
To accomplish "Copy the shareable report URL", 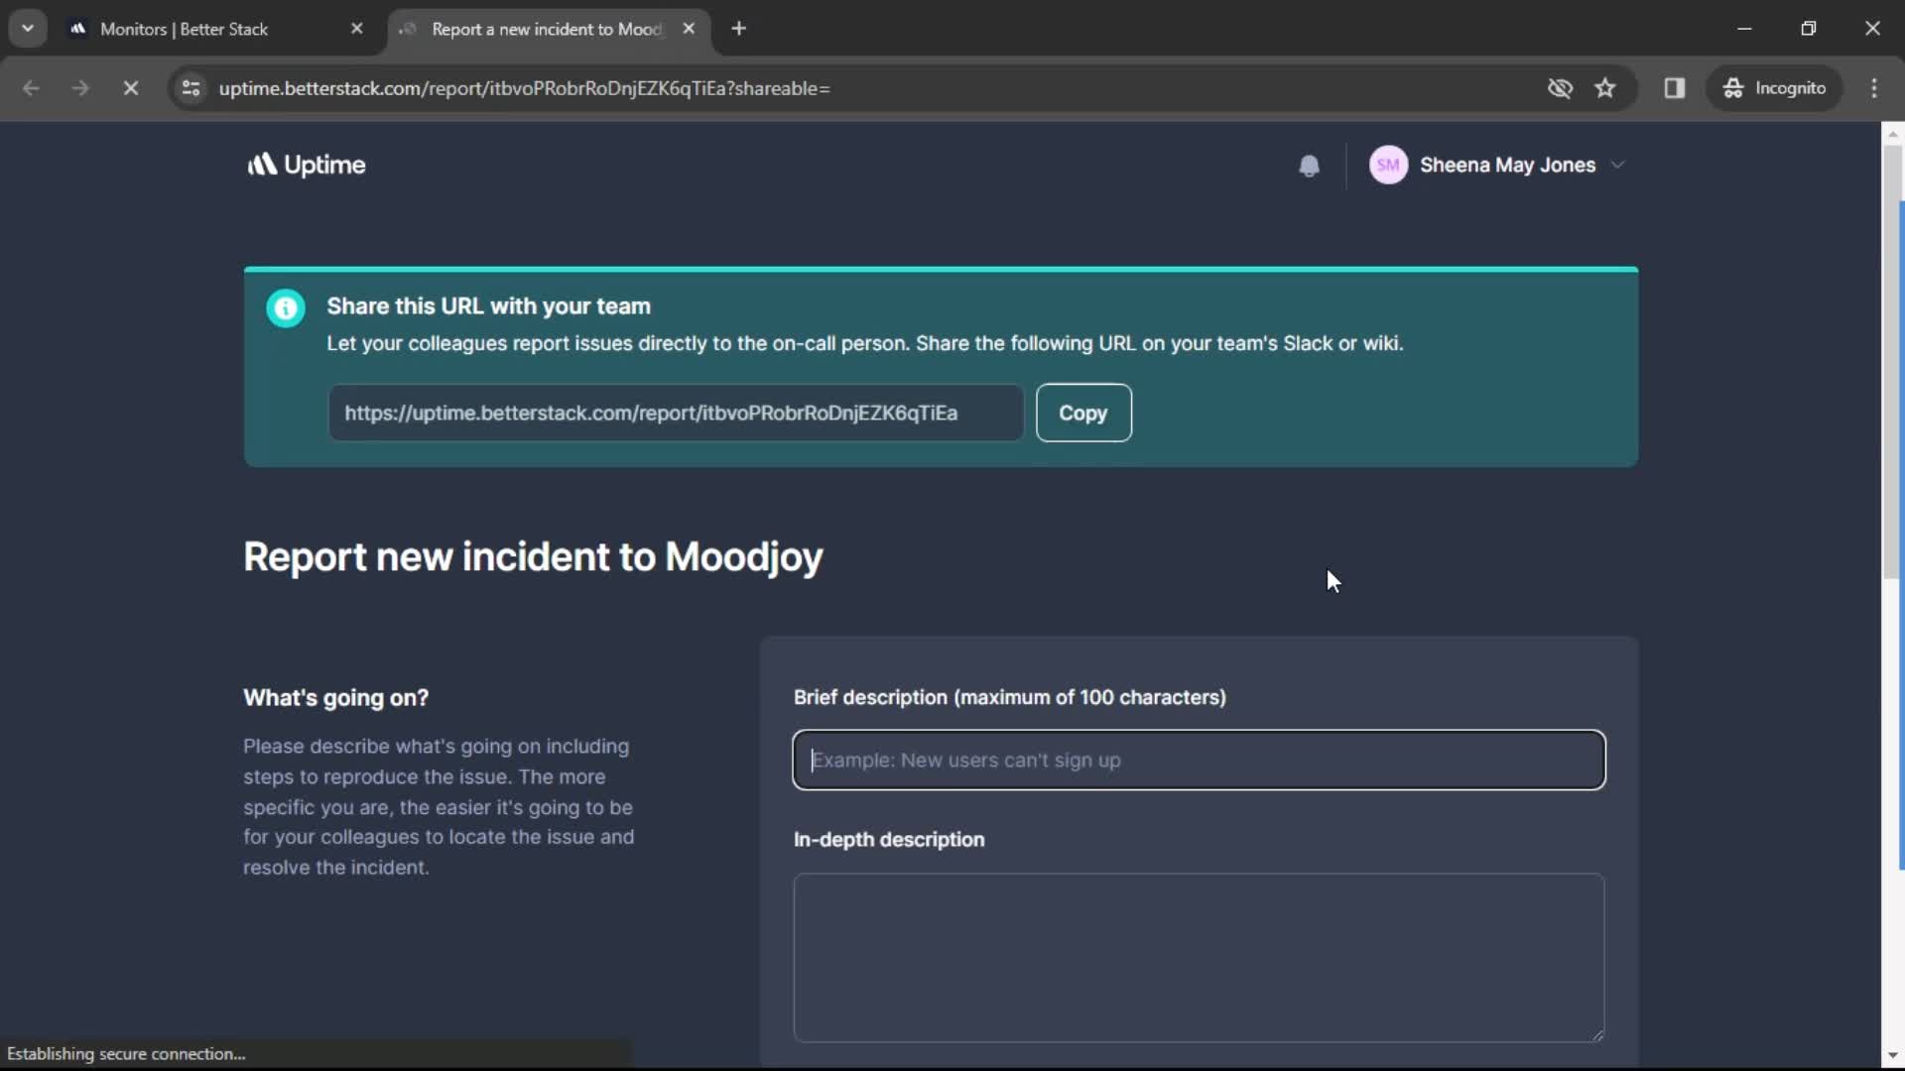I will click(x=1082, y=413).
